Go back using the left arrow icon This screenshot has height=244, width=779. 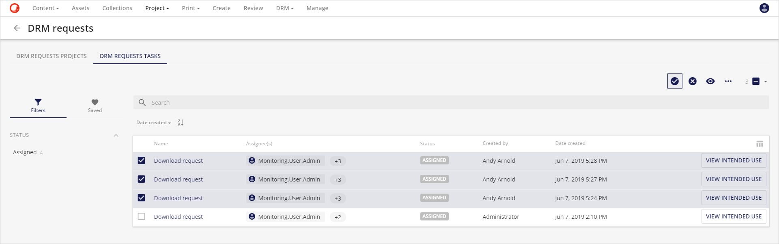click(17, 28)
